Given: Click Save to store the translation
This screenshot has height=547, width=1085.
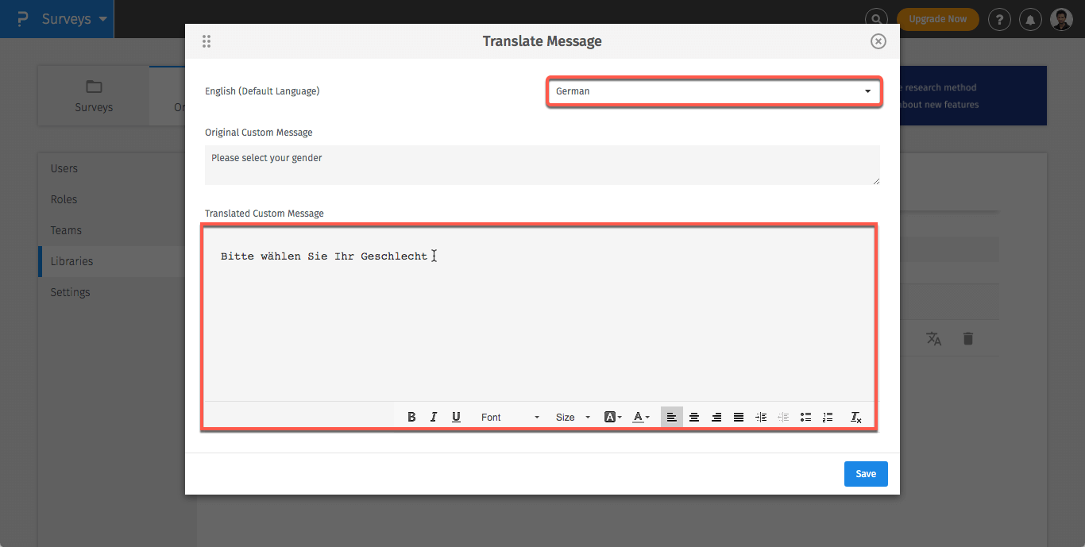Looking at the screenshot, I should (x=865, y=474).
